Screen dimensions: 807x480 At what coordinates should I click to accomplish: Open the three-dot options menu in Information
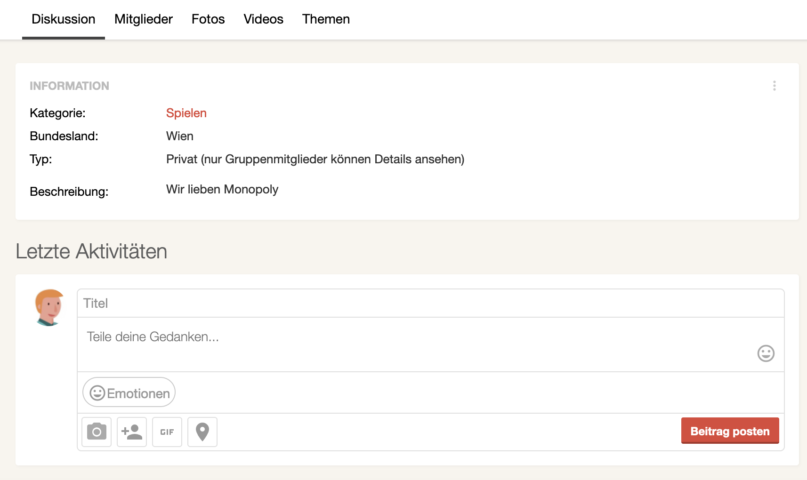(774, 86)
